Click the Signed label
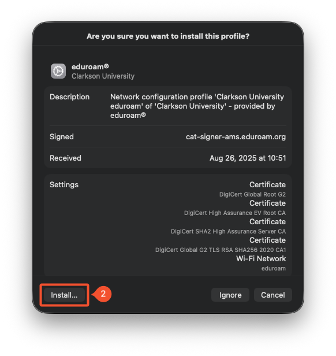The height and width of the screenshot is (356, 336). (x=62, y=136)
